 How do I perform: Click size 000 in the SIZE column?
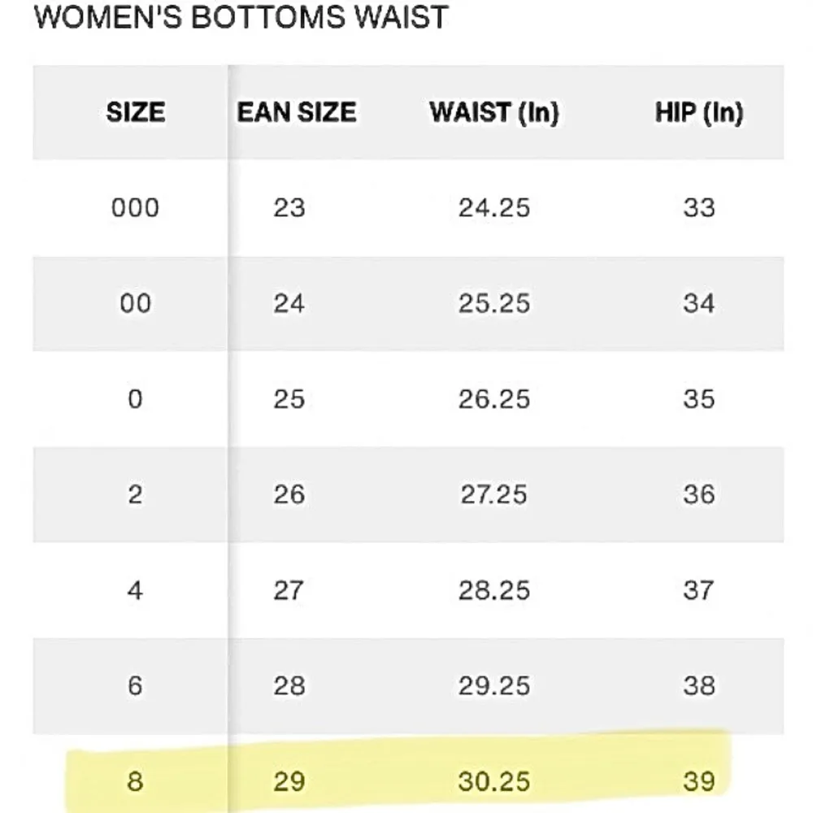tap(135, 208)
